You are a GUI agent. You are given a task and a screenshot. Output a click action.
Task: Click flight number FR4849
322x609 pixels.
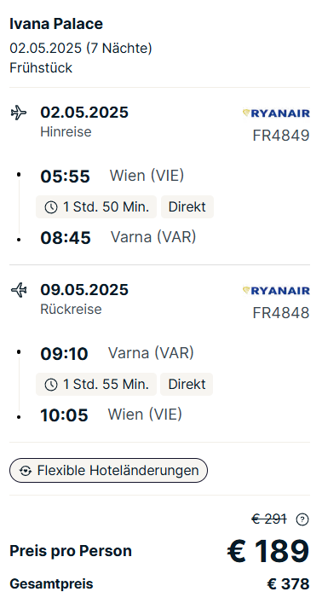[x=281, y=136]
